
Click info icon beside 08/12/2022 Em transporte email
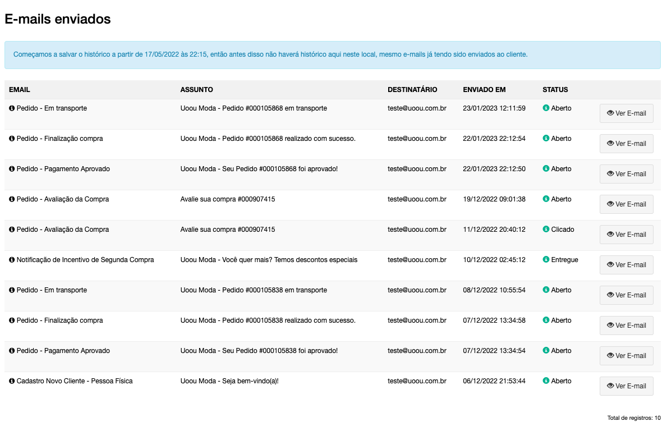pyautogui.click(x=12, y=290)
